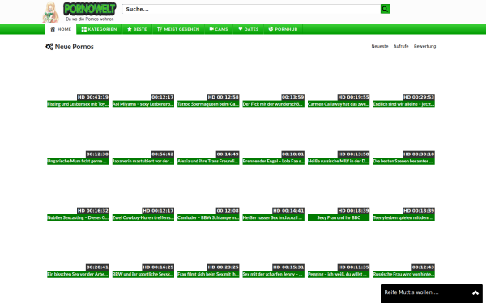
Task: Click the Cams camera menu item
Action: point(219,29)
